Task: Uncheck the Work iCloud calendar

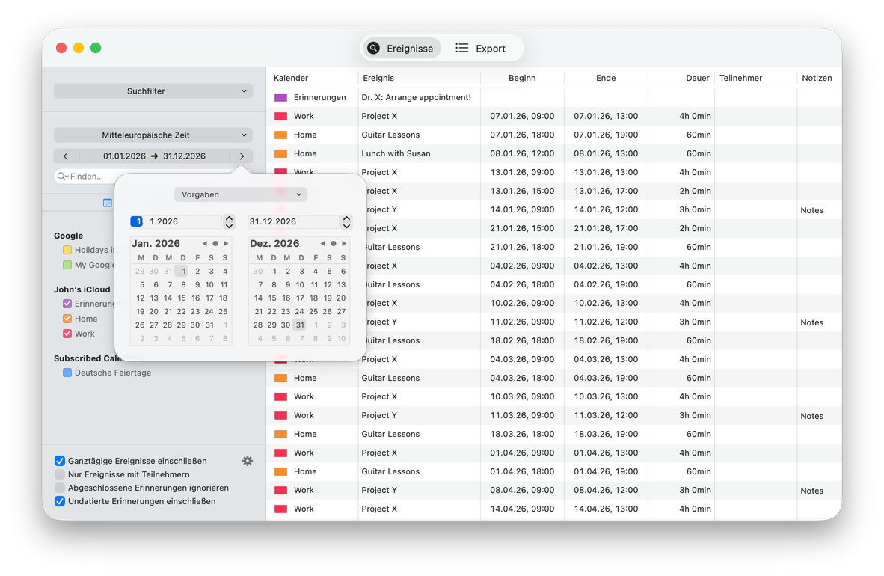Action: (x=67, y=334)
